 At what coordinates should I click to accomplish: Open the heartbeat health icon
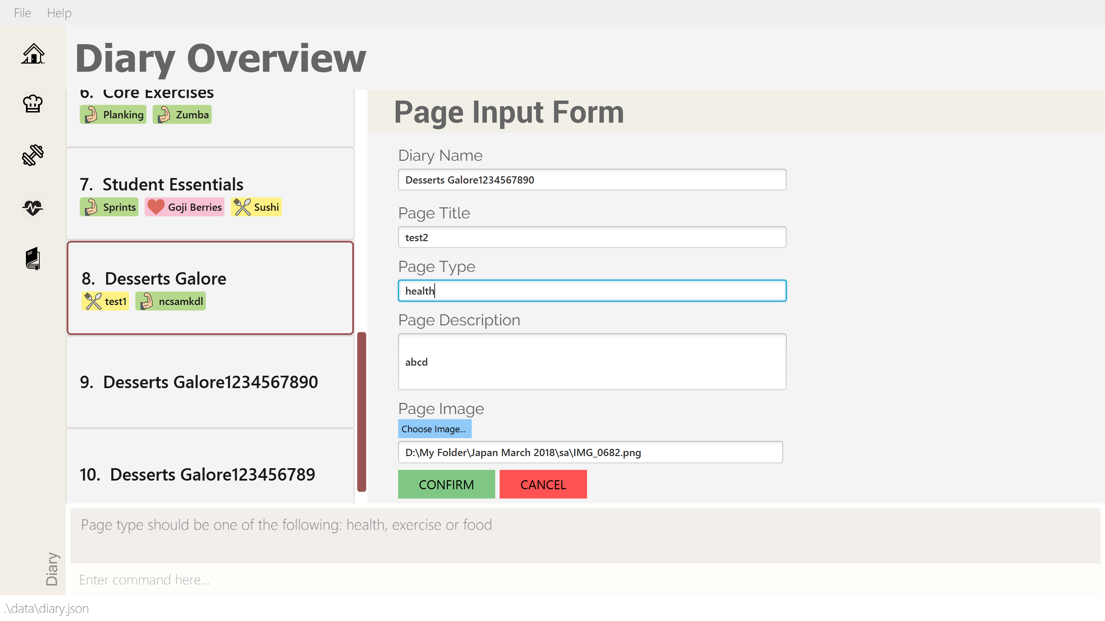pyautogui.click(x=33, y=208)
